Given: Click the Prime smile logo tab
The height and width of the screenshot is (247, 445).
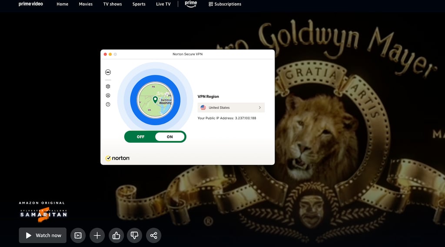Looking at the screenshot, I should pyautogui.click(x=191, y=4).
